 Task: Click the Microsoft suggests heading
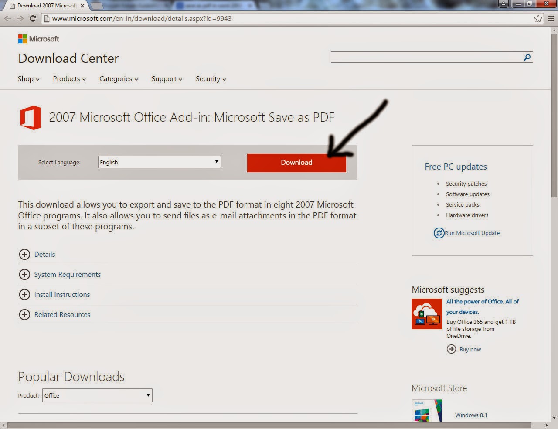(x=448, y=289)
